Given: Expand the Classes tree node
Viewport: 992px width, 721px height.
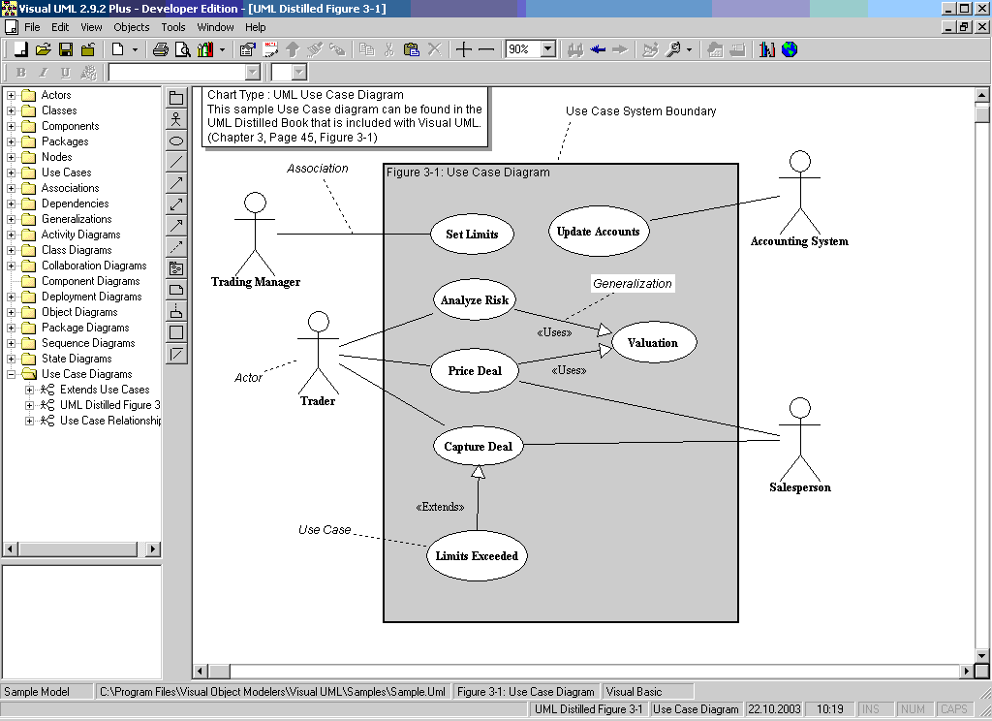Looking at the screenshot, I should (11, 110).
